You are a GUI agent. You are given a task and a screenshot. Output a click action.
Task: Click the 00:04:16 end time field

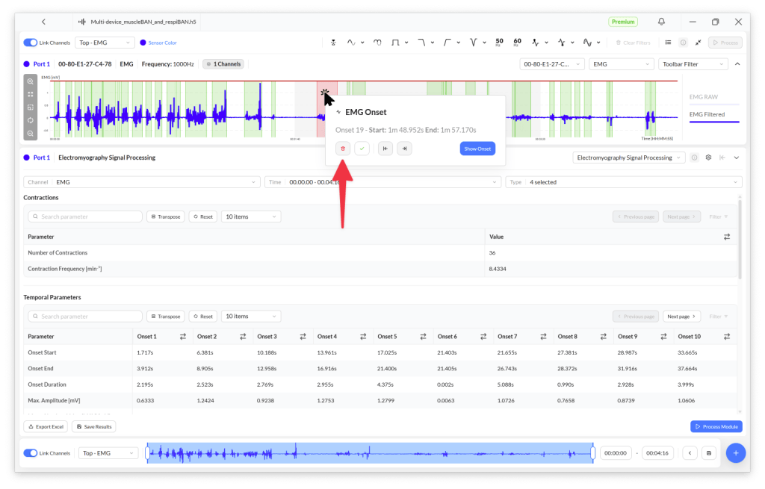coord(657,453)
